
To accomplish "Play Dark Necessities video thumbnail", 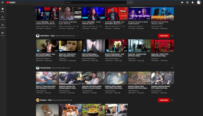I will pos(47,46).
